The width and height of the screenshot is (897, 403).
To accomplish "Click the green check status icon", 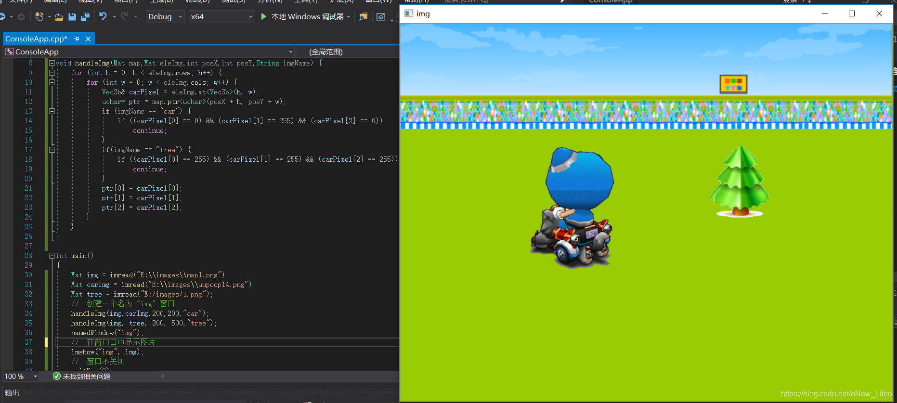I will 57,376.
